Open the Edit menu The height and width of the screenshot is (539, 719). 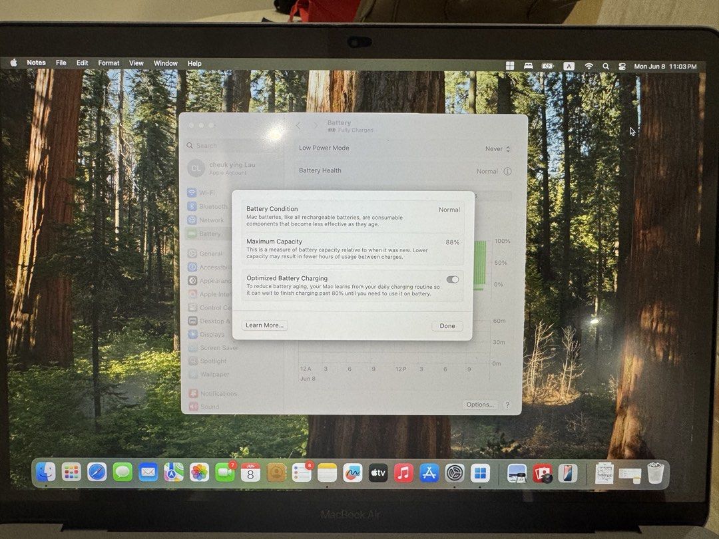point(82,63)
